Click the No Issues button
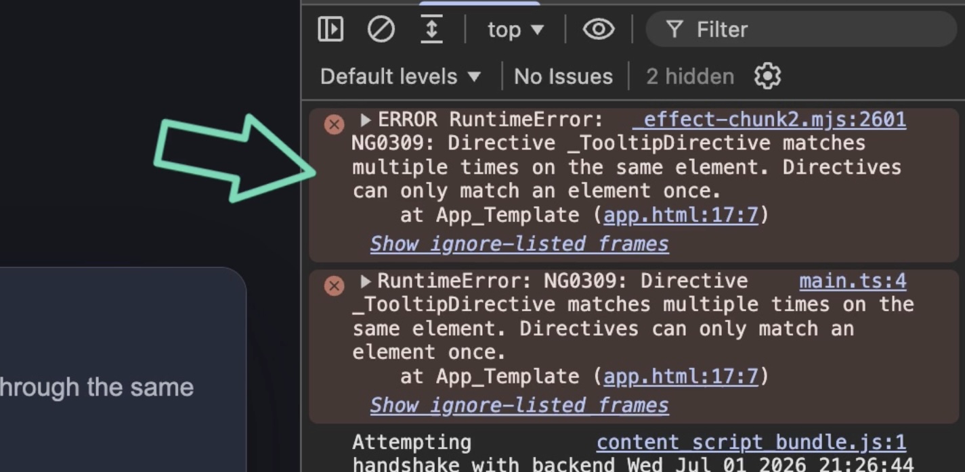Screen dimensions: 965x472 (563, 76)
